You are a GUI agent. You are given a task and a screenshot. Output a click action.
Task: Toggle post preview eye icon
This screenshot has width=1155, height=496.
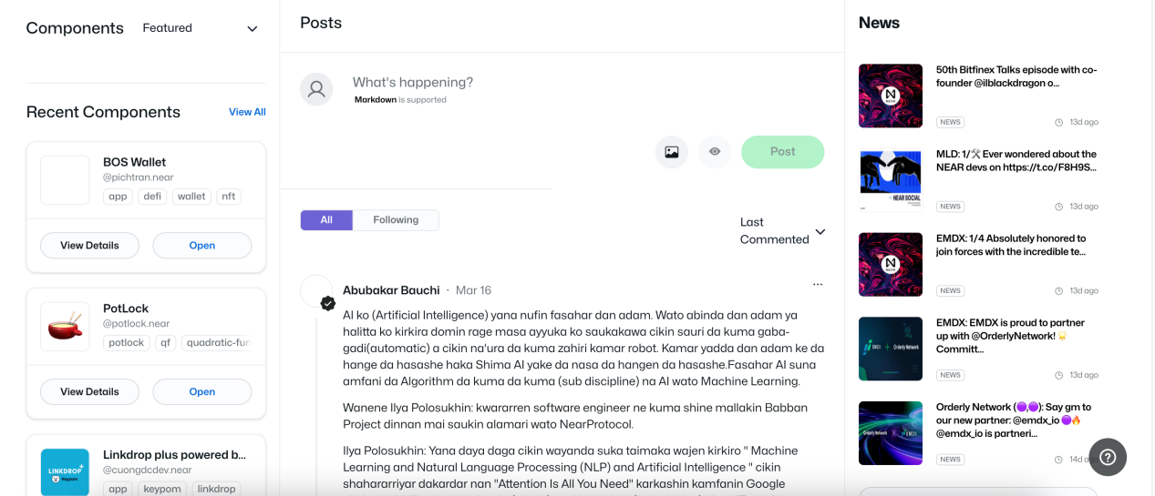pyautogui.click(x=715, y=152)
